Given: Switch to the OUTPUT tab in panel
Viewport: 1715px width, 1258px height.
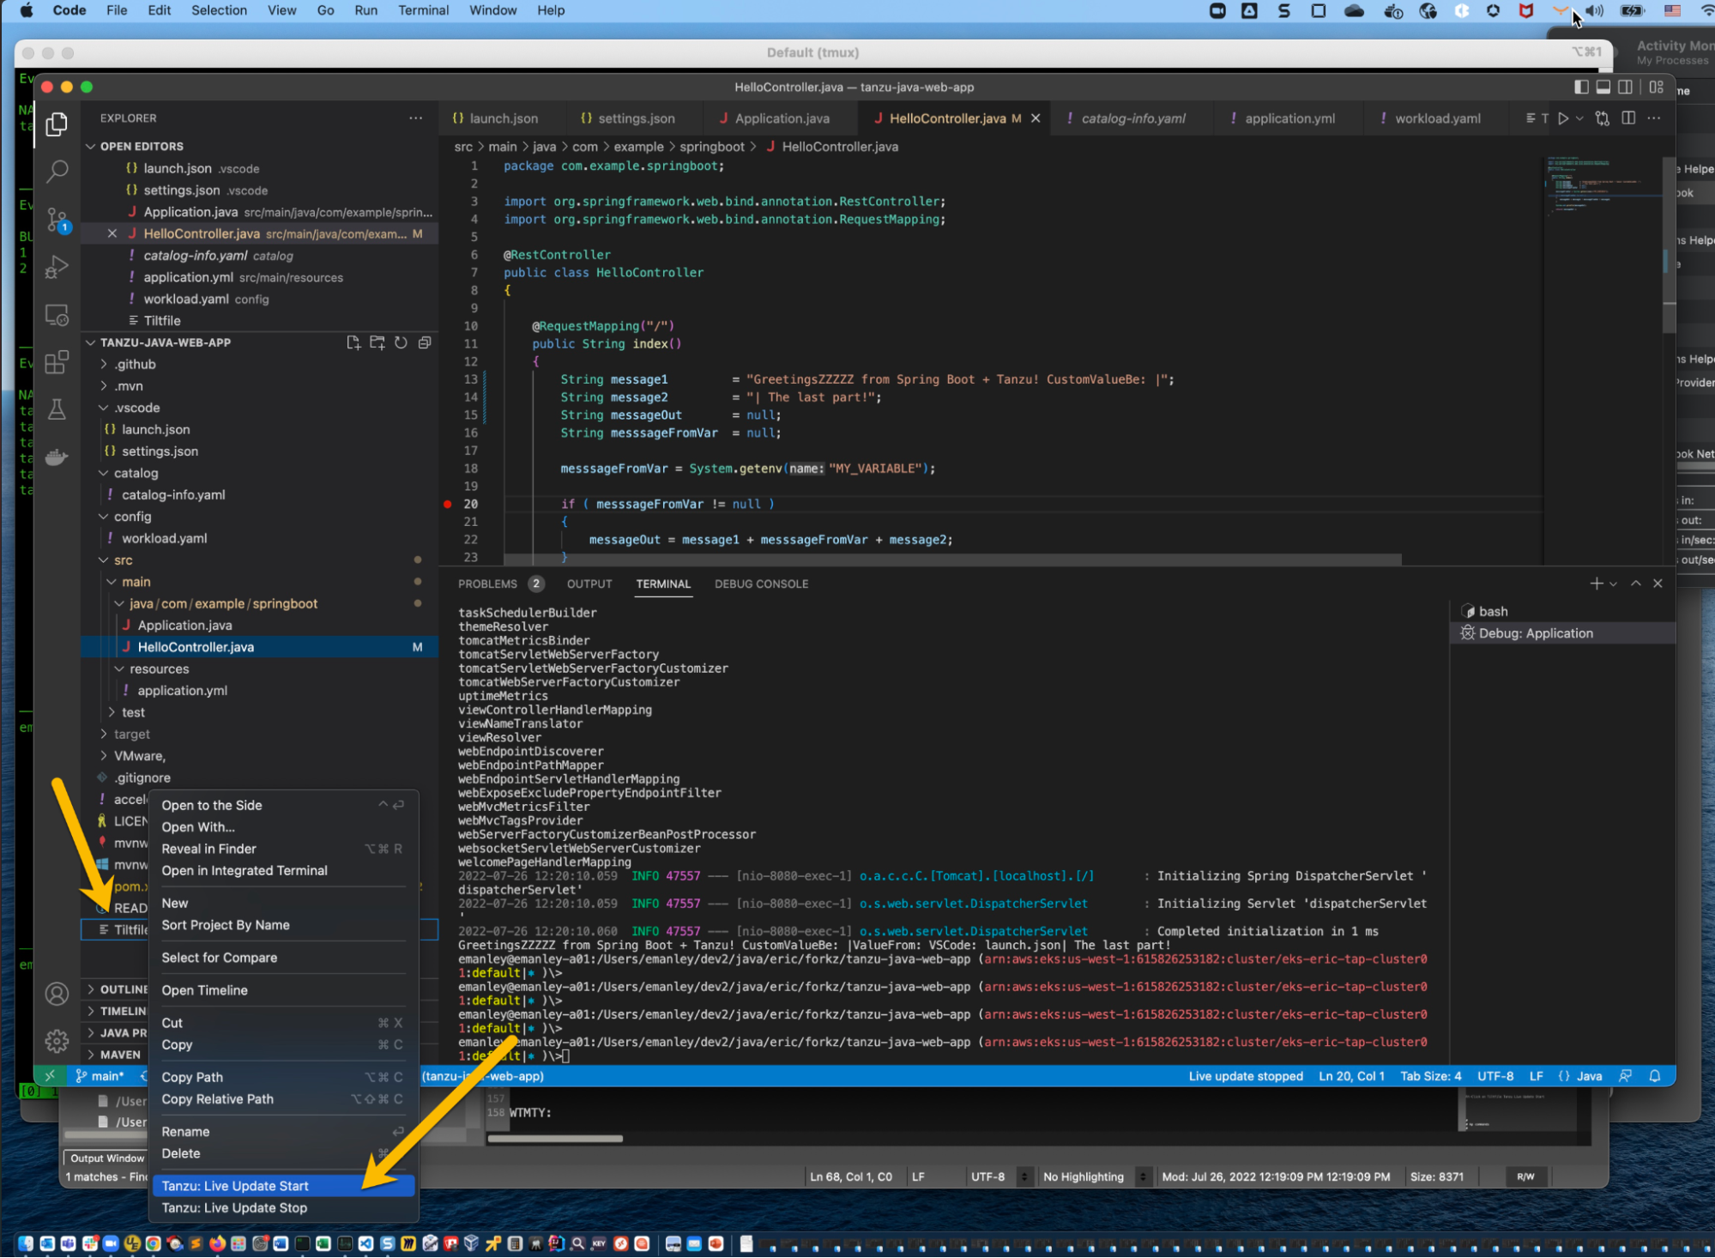Looking at the screenshot, I should pyautogui.click(x=590, y=583).
